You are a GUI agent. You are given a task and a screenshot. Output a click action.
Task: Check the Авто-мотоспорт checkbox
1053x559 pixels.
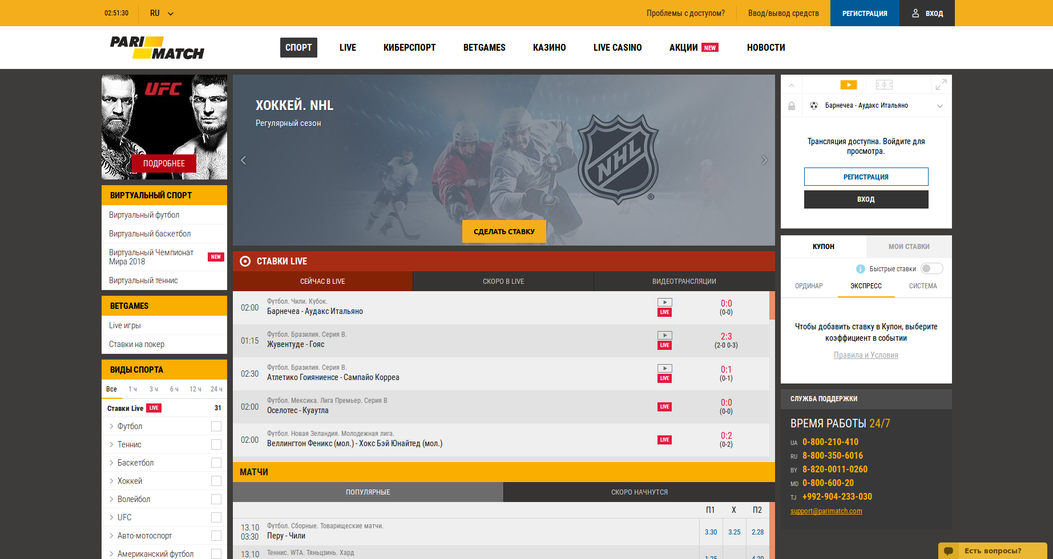coord(216,536)
